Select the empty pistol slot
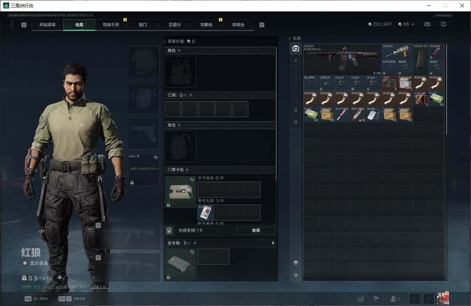 coord(144,134)
